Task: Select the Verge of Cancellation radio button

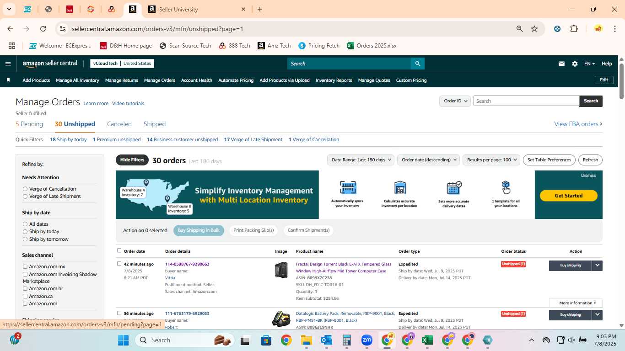Action: [x=25, y=189]
